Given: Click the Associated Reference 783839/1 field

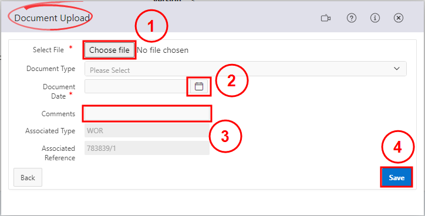Looking at the screenshot, I should click(147, 148).
